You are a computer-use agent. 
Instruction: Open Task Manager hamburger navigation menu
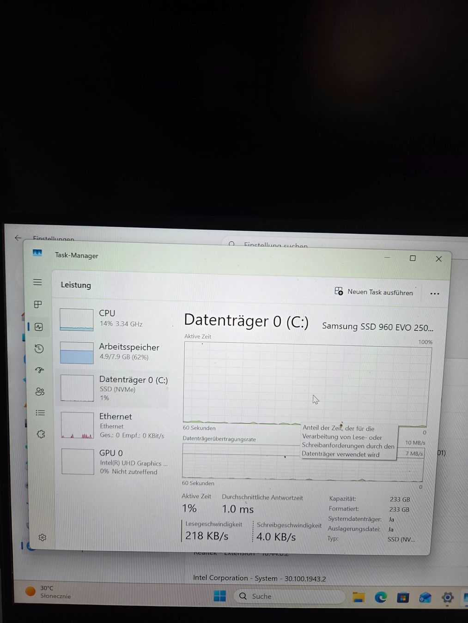click(38, 282)
